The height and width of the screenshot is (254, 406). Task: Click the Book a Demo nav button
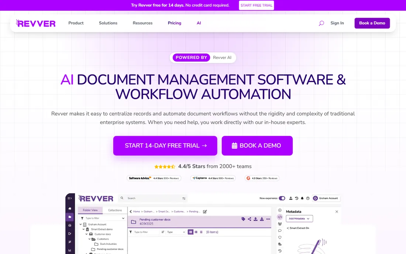click(x=372, y=23)
